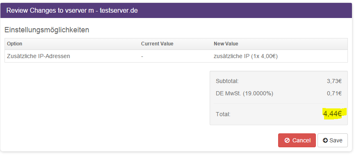Click the Zusätzliche IP-Adressen row label
The width and height of the screenshot is (361, 162).
point(39,56)
